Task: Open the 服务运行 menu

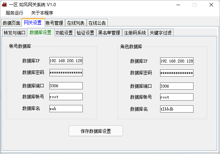Action: tap(15, 13)
